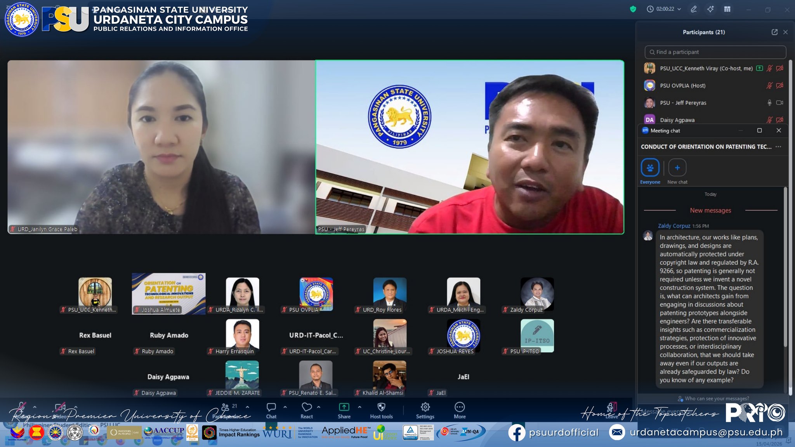The height and width of the screenshot is (447, 795).
Task: Pop out the Participants panel
Action: click(774, 32)
